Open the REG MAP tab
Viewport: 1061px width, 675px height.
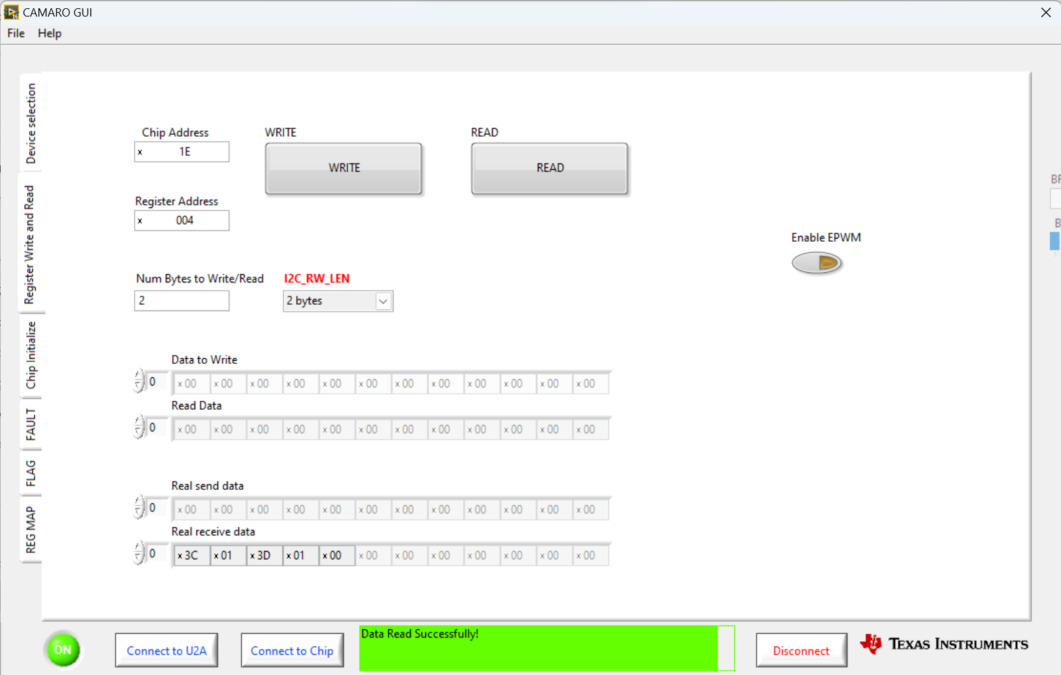31,530
